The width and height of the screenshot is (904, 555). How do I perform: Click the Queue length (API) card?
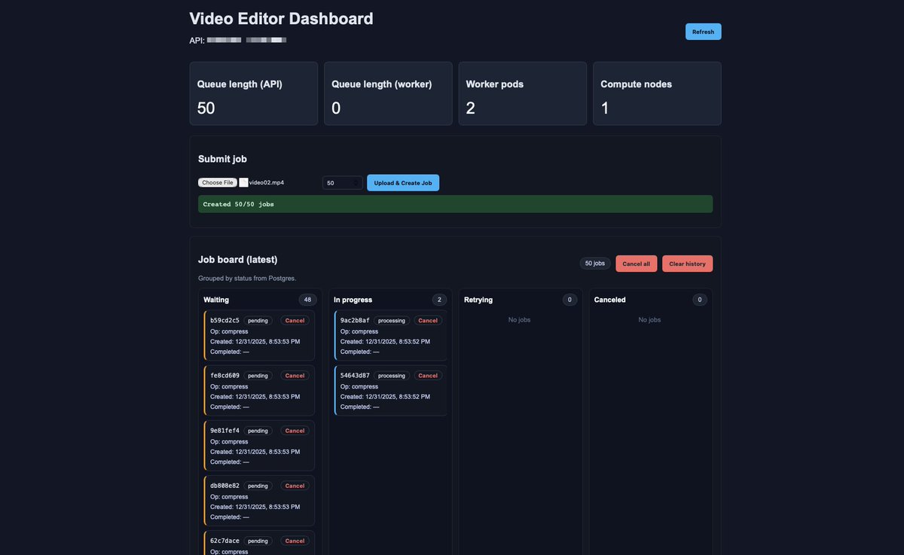click(254, 93)
